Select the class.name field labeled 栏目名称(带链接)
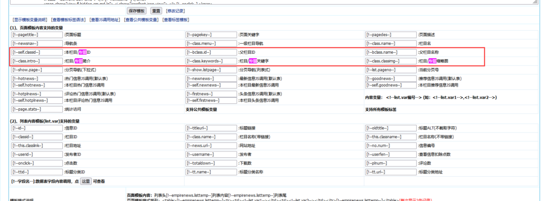 211,137
